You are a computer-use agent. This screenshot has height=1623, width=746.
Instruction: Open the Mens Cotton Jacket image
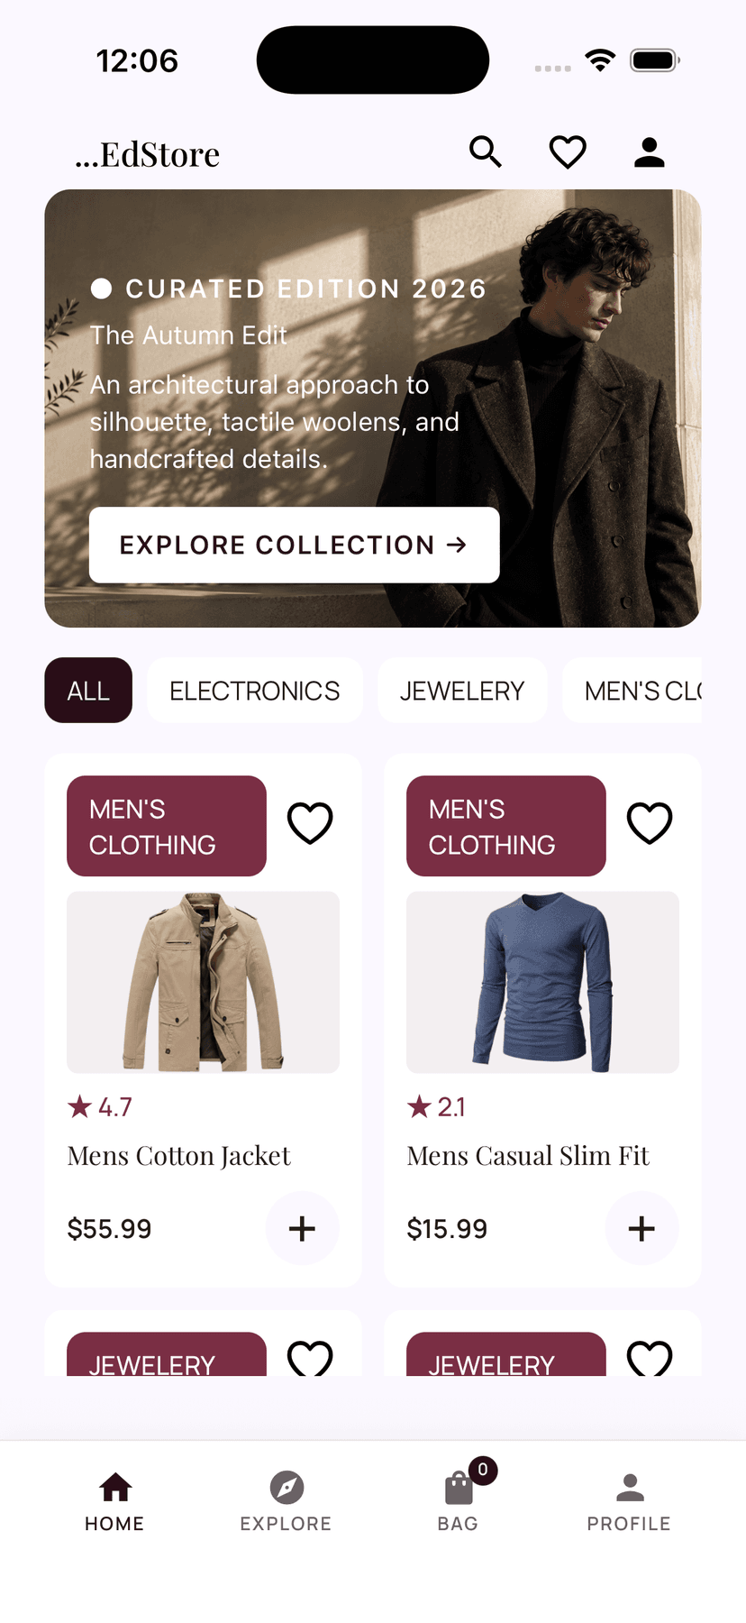(203, 982)
